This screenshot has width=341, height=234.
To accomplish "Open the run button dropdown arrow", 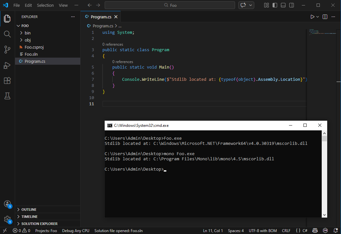I will coord(318,17).
